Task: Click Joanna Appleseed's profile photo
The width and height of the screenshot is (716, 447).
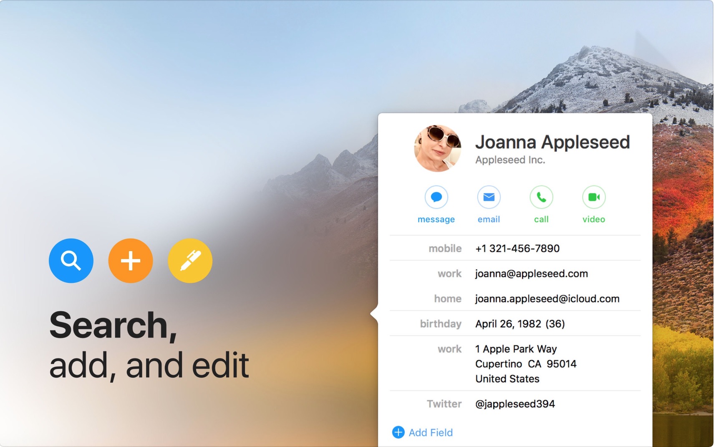Action: (438, 148)
